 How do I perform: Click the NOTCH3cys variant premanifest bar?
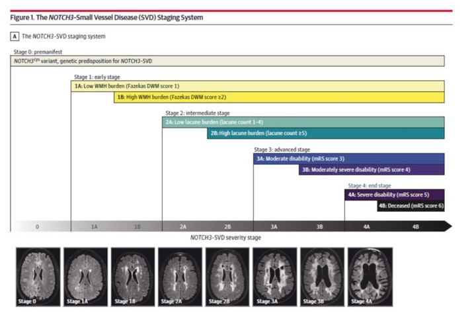point(227,61)
